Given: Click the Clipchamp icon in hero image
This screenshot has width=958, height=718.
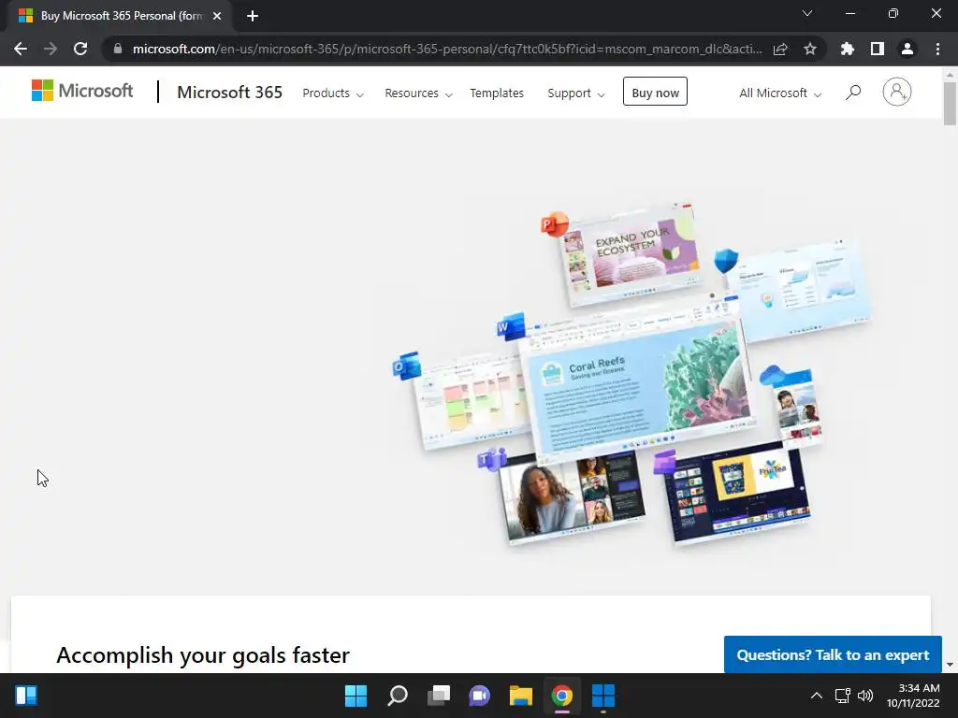Looking at the screenshot, I should pyautogui.click(x=665, y=463).
